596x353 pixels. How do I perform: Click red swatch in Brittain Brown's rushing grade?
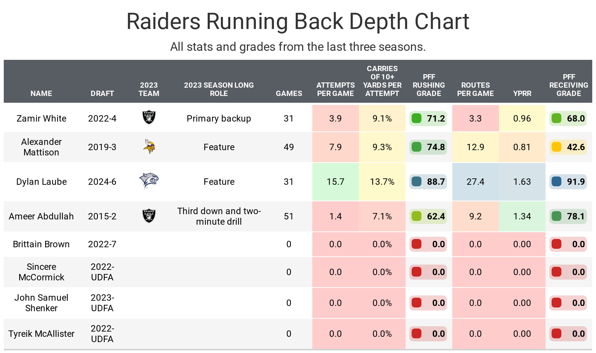pos(417,244)
